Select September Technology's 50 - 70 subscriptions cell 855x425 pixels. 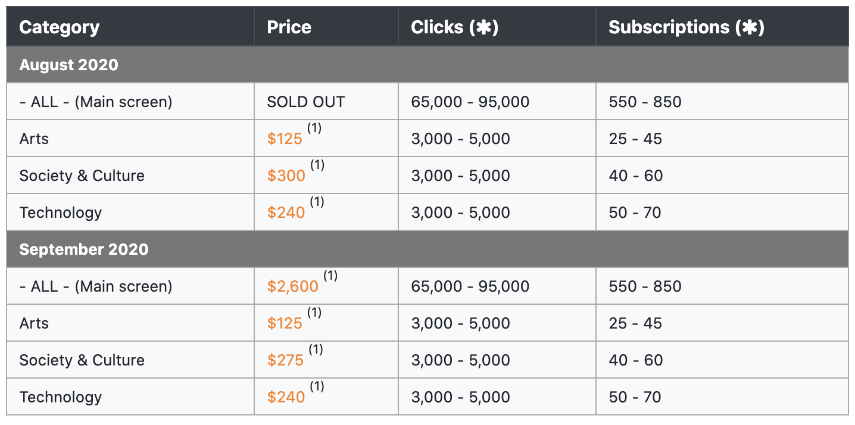pos(635,398)
